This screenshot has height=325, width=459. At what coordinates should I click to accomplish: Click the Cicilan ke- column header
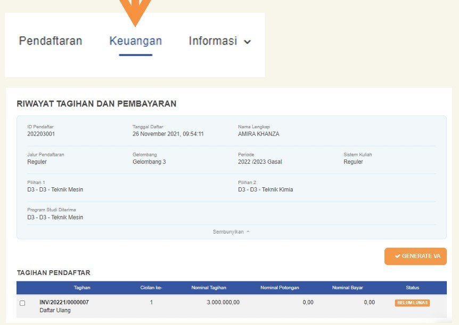tap(151, 288)
